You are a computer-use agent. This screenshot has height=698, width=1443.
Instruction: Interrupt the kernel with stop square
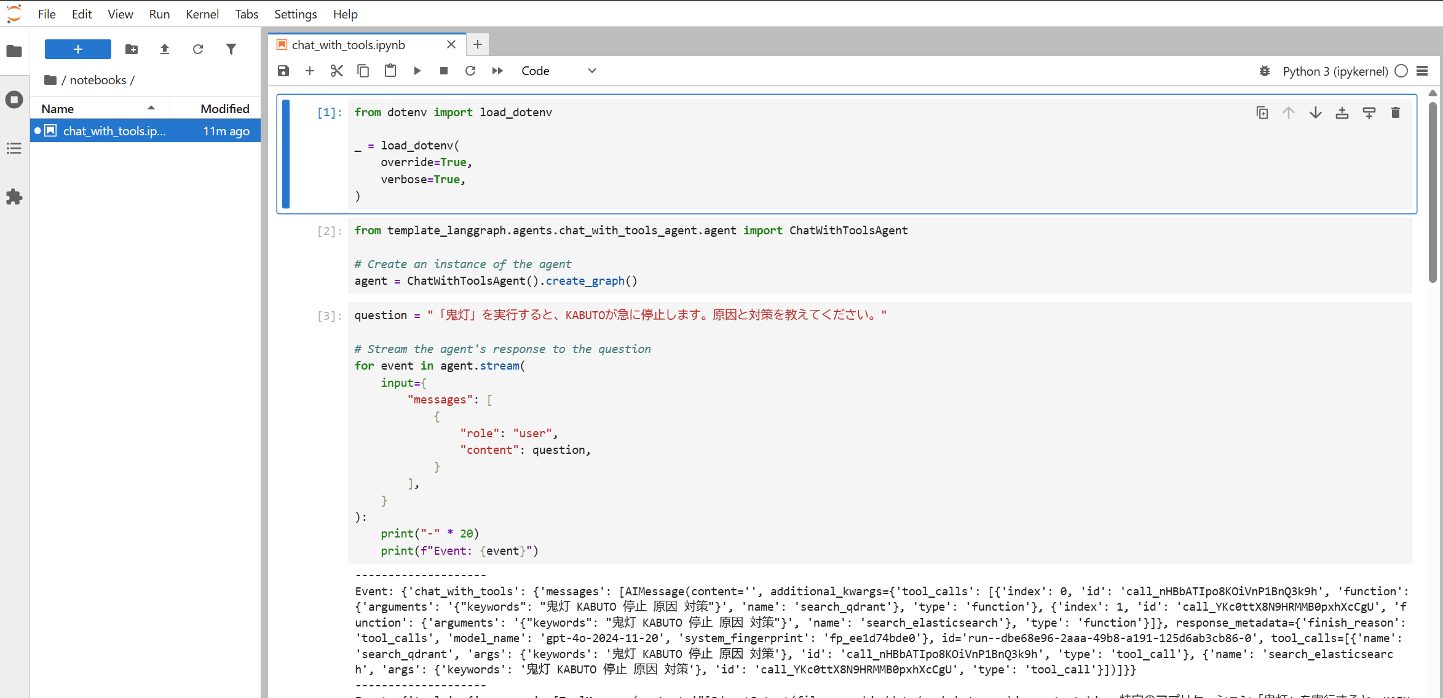[444, 71]
